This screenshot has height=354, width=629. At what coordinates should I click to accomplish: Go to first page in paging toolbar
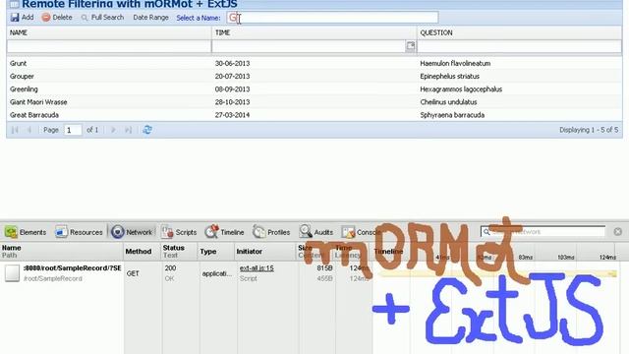click(15, 130)
